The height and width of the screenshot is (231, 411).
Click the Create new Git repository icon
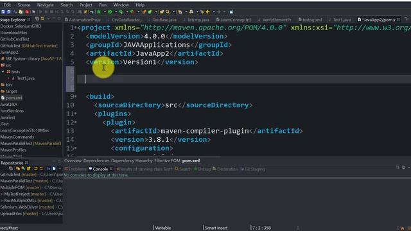(x=29, y=168)
